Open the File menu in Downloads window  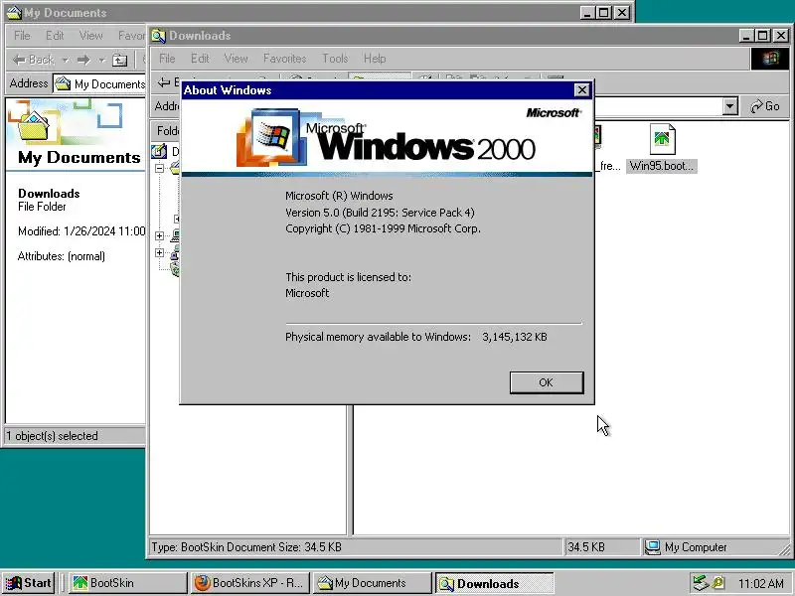point(167,59)
